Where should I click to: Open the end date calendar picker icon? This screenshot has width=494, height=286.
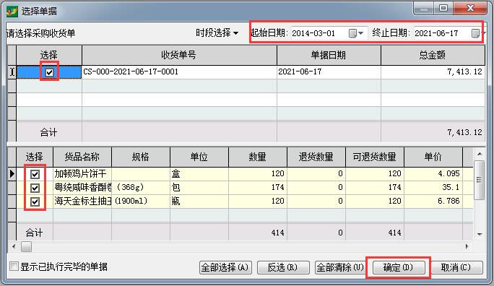475,33
